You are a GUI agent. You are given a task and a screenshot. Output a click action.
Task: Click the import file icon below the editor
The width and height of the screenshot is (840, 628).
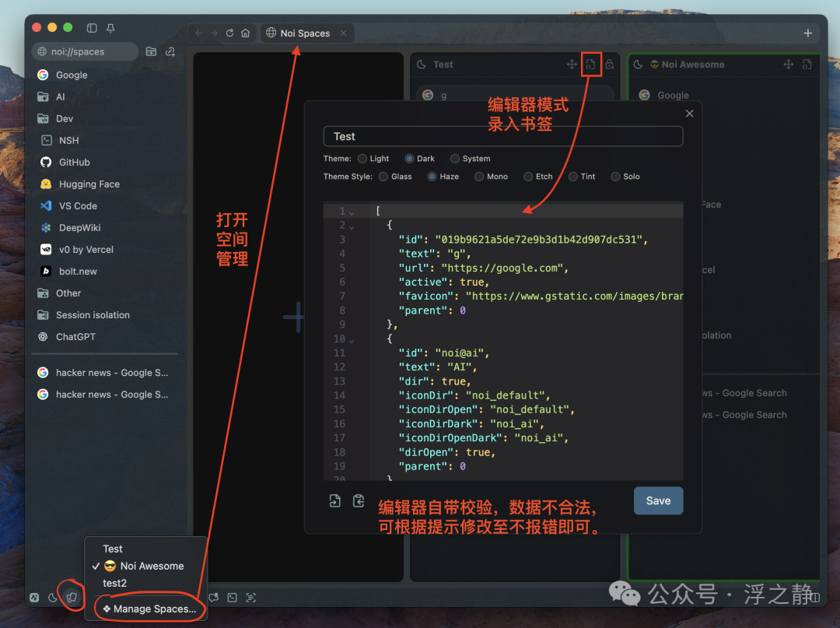point(334,500)
